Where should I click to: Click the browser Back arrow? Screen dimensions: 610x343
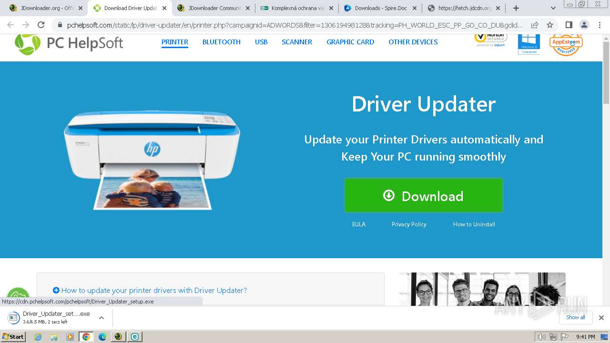(10, 25)
